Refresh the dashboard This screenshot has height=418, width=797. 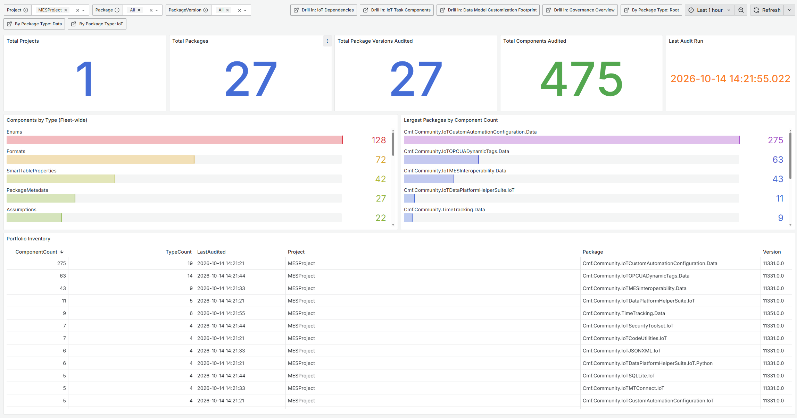pyautogui.click(x=767, y=10)
